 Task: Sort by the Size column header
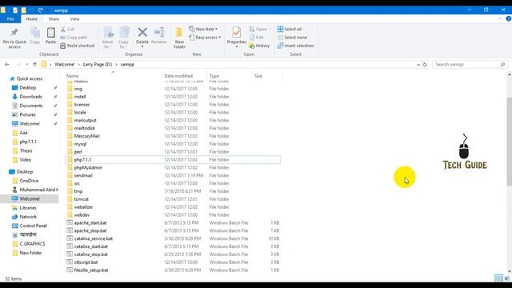click(x=266, y=76)
